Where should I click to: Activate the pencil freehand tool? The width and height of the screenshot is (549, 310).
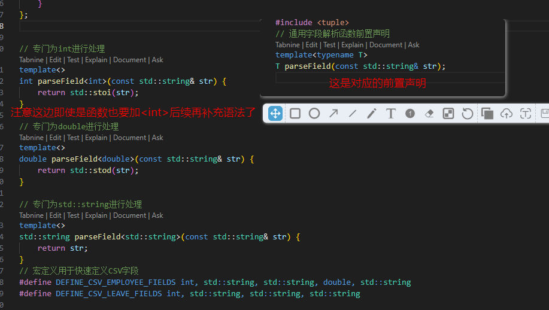click(372, 113)
